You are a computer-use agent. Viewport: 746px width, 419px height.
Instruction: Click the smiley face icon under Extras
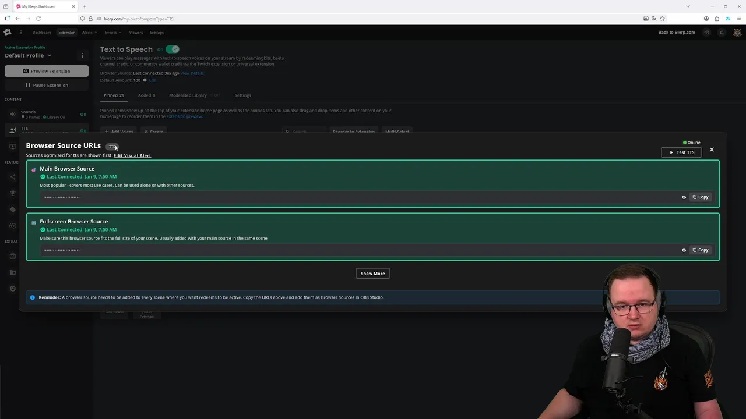[12, 289]
